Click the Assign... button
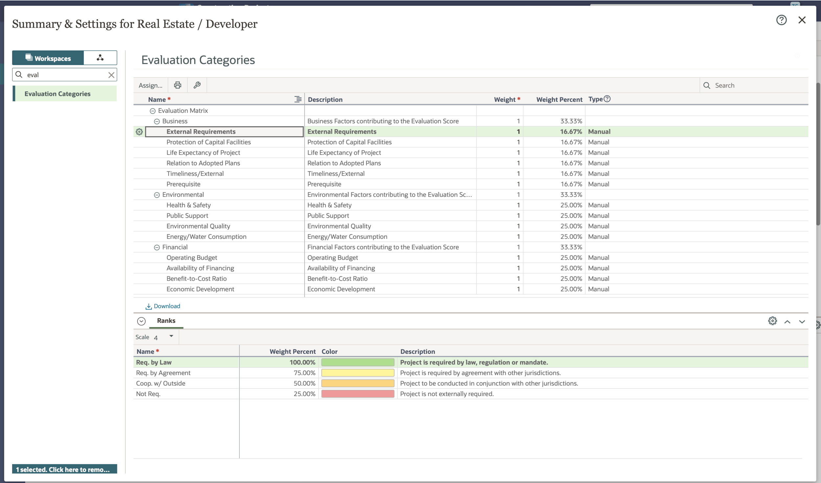 150,85
